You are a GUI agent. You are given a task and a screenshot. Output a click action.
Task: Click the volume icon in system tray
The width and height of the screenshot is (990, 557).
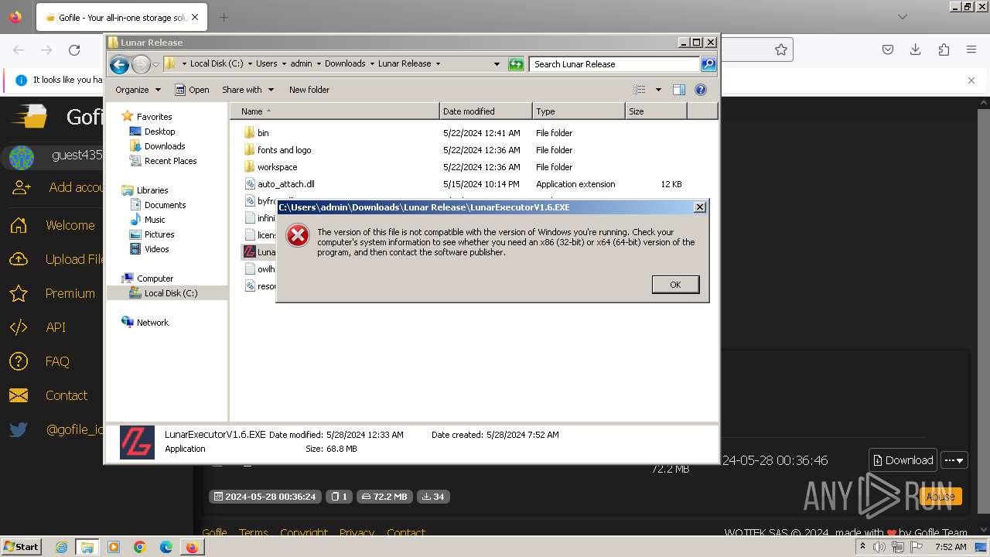[x=879, y=547]
